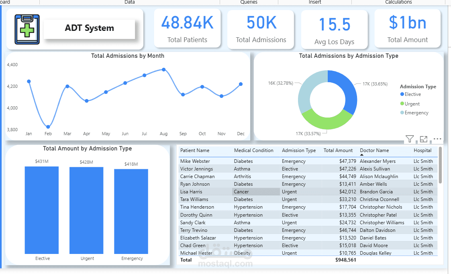Viewport: 451px width, 274px height.
Task: Open the filter icon on the table visual
Action: [410, 139]
